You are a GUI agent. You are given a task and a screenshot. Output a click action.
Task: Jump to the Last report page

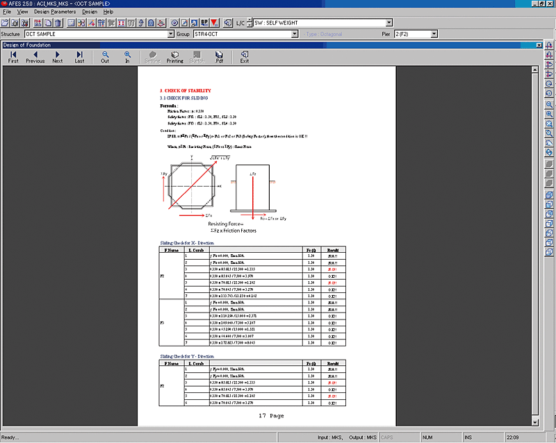(79, 57)
